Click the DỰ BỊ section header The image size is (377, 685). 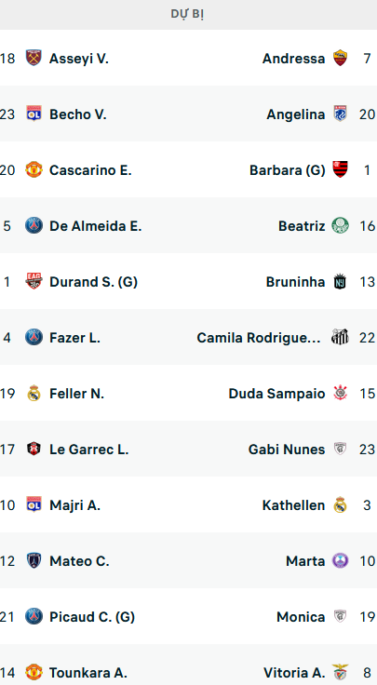pos(187,14)
